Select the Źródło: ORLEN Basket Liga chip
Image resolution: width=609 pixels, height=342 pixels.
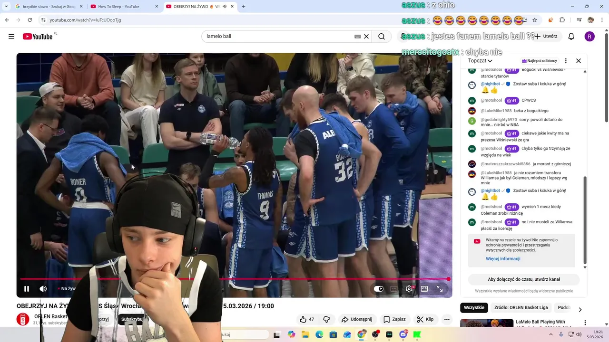pyautogui.click(x=521, y=308)
